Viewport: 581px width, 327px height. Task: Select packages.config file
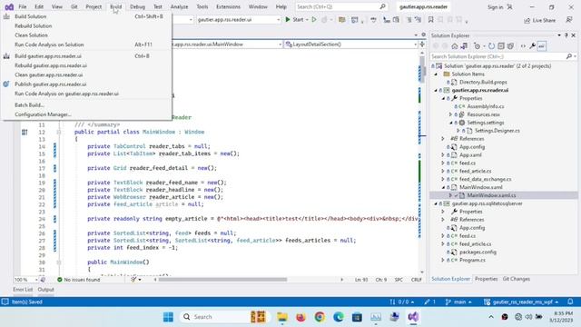(478, 253)
